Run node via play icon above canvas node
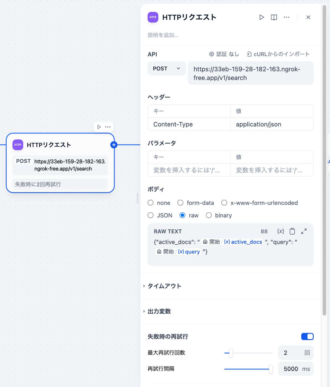The image size is (330, 387). click(99, 127)
